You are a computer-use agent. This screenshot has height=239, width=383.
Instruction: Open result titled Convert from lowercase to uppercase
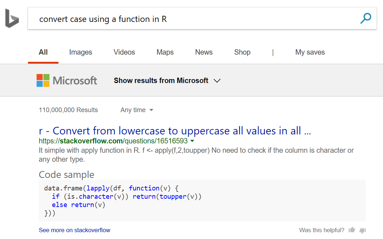(x=175, y=131)
